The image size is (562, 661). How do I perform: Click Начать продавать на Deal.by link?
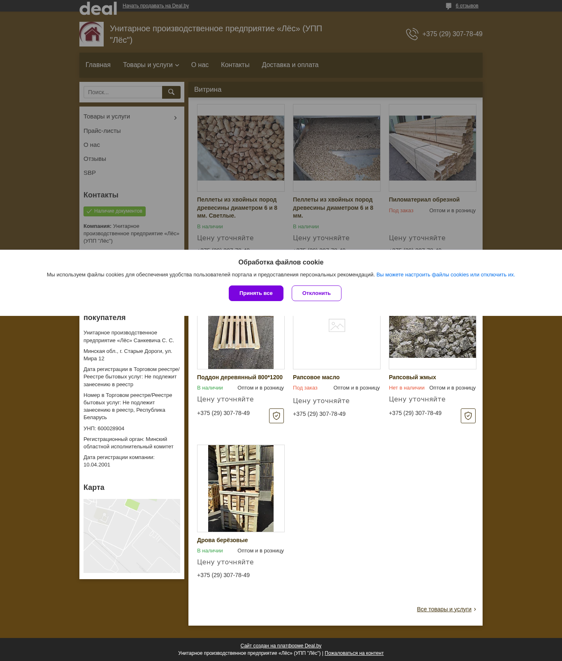(156, 6)
